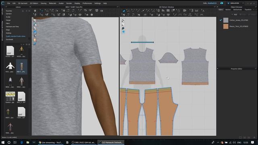
Task: Click the blue speech bubble icon in 3D window side toolbar
Action: [x=35, y=44]
